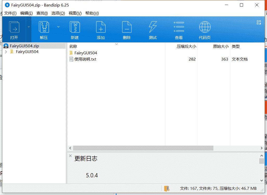Open the 文件(F) menu
This screenshot has height=195, width=267.
pos(10,13)
